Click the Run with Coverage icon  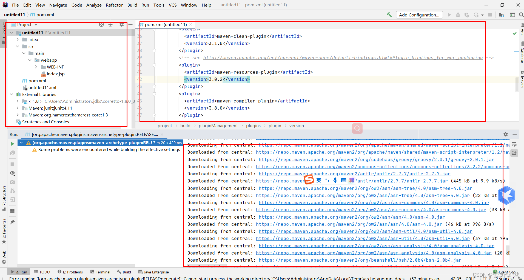[467, 15]
